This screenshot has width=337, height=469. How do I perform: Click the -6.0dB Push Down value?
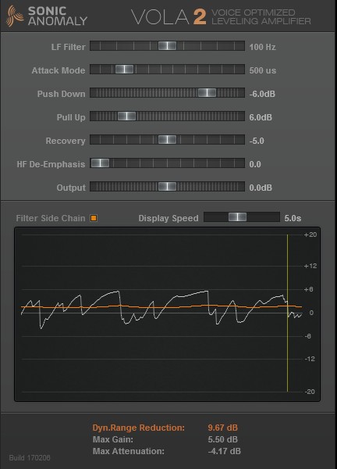pyautogui.click(x=262, y=94)
